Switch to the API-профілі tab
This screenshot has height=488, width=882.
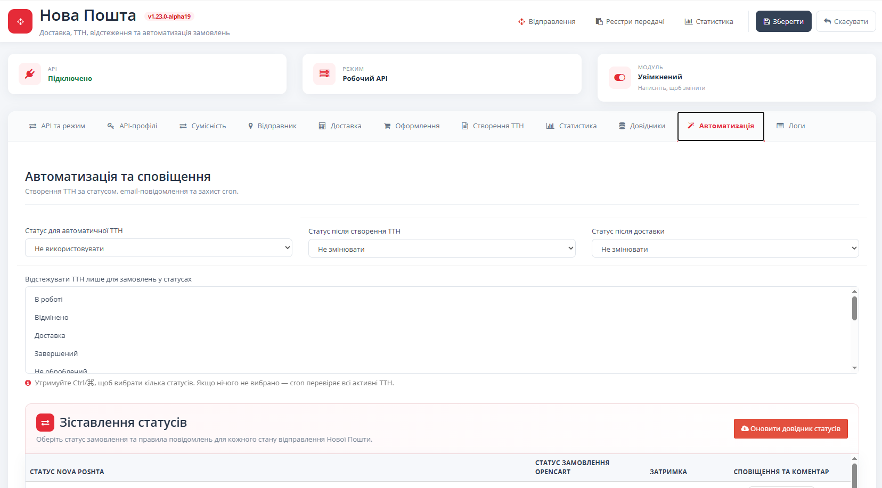pos(132,126)
